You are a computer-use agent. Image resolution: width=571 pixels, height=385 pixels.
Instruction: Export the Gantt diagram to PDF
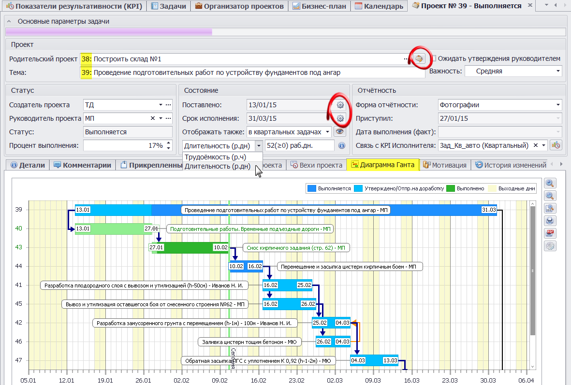coord(550,233)
